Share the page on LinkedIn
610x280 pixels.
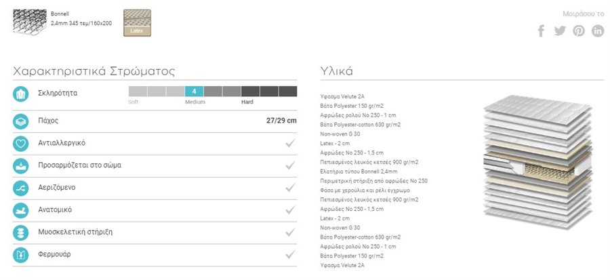click(598, 31)
